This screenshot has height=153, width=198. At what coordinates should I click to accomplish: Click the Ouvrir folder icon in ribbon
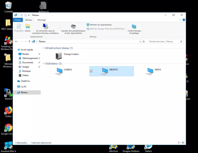28,28
